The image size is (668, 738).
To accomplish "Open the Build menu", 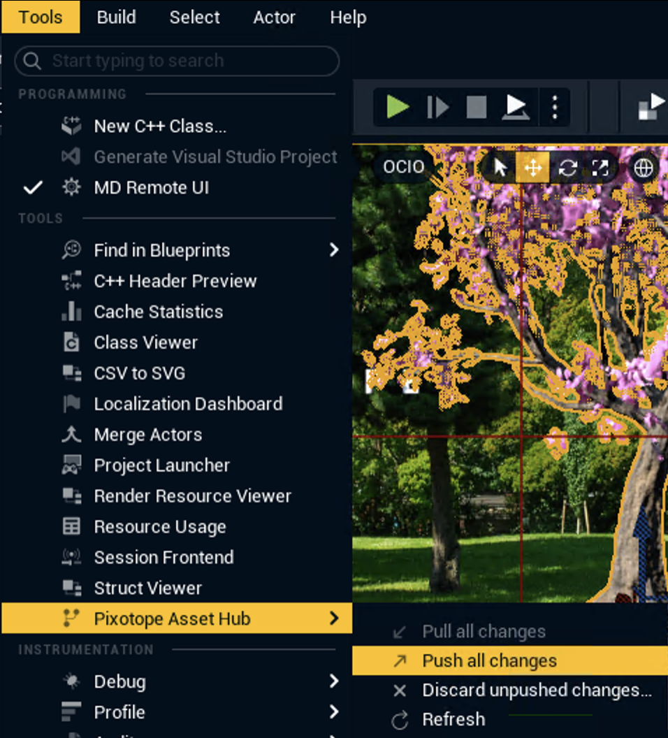I will [116, 17].
